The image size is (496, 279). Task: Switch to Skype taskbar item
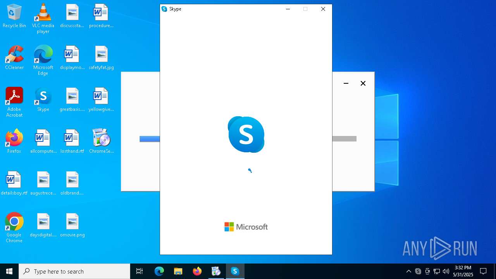coord(235,271)
